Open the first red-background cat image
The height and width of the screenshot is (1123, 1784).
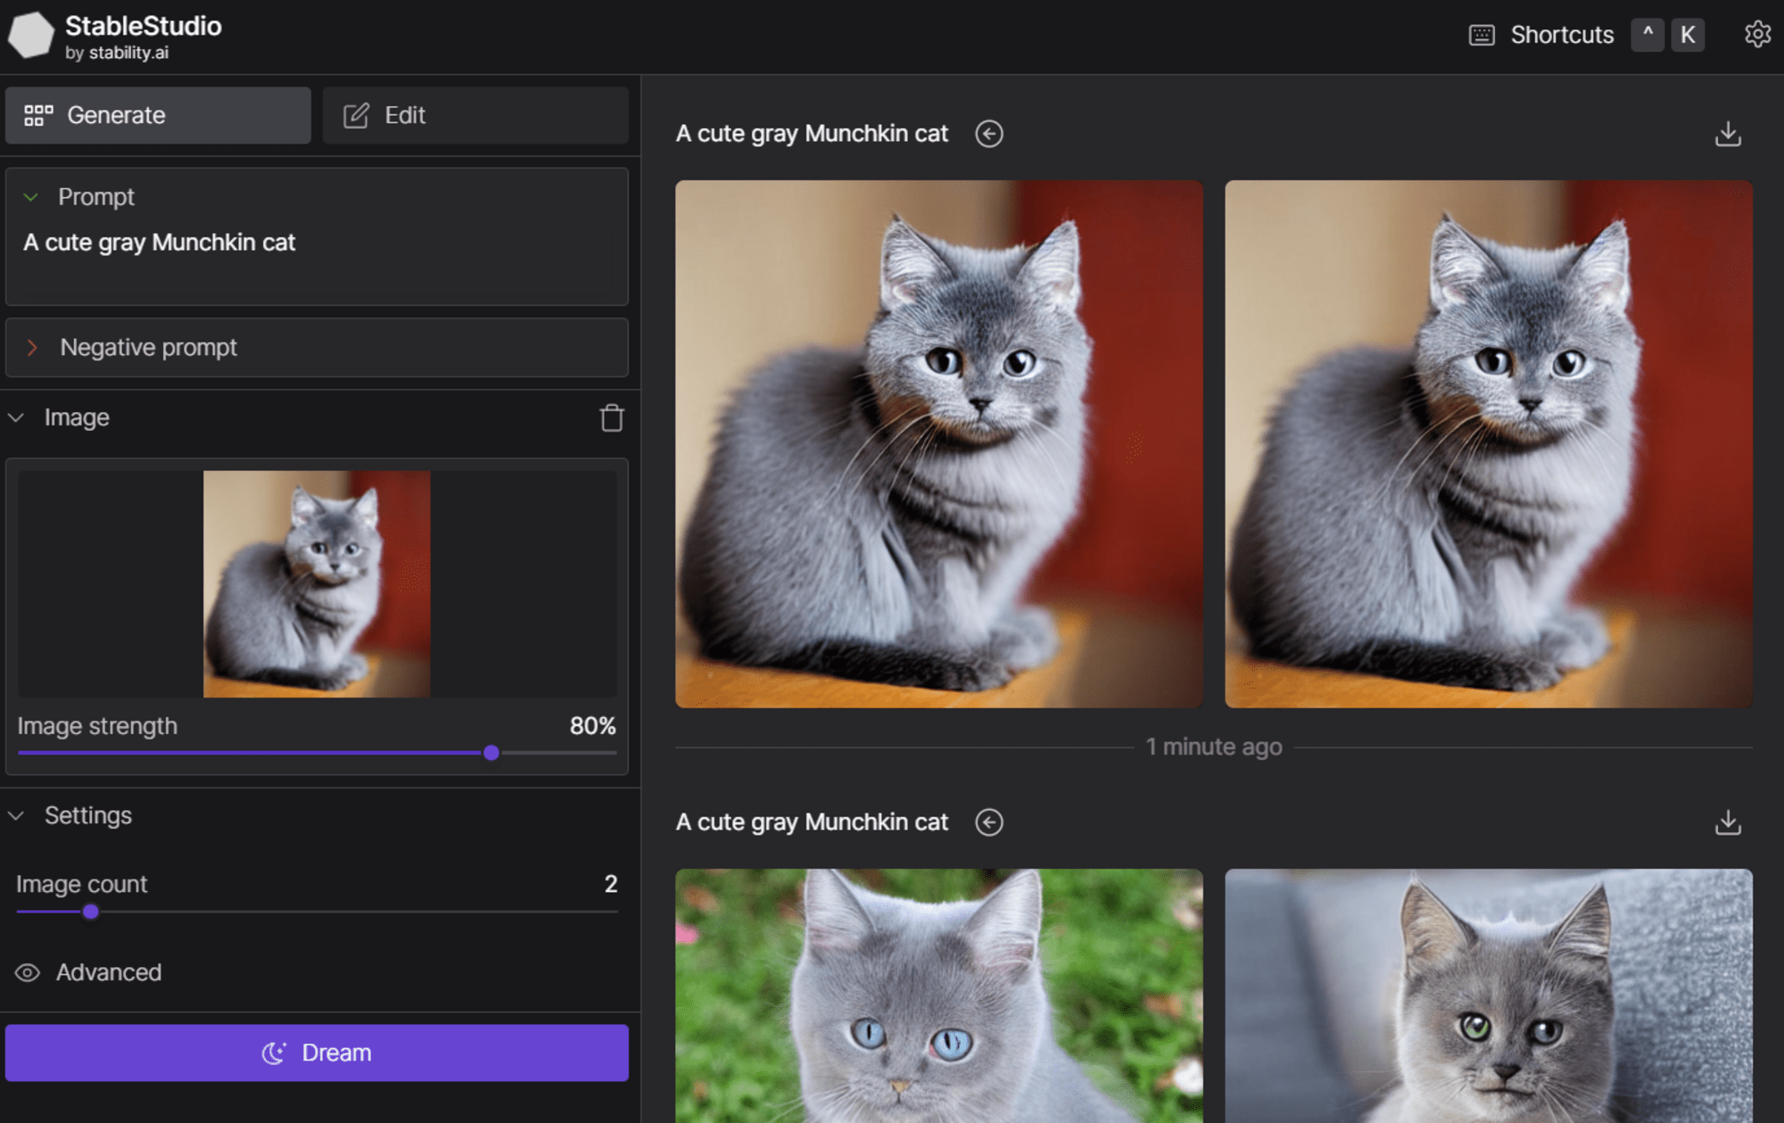point(939,444)
